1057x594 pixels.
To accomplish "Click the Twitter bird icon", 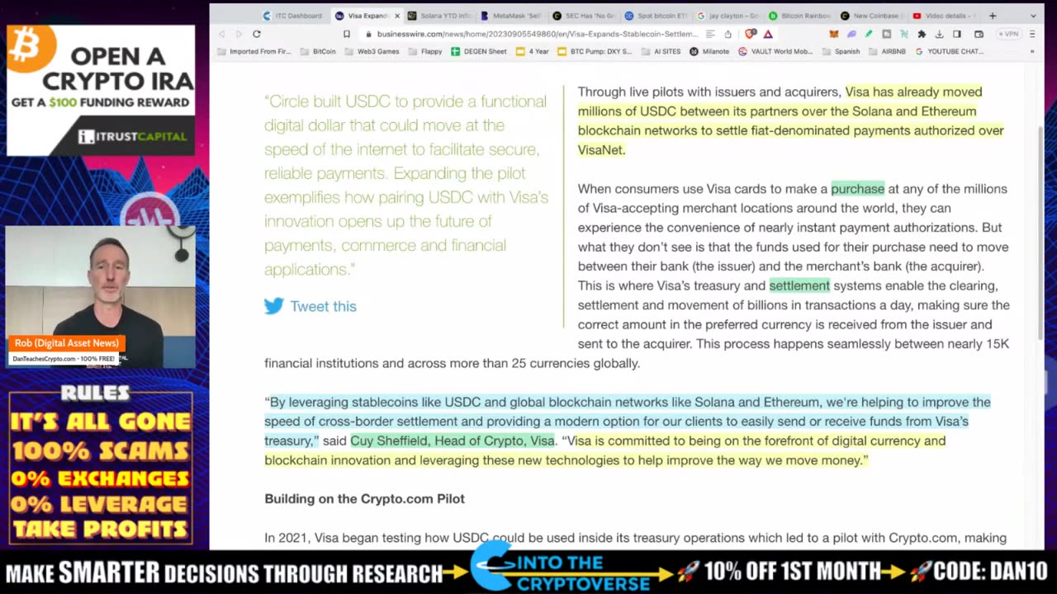I will (273, 306).
